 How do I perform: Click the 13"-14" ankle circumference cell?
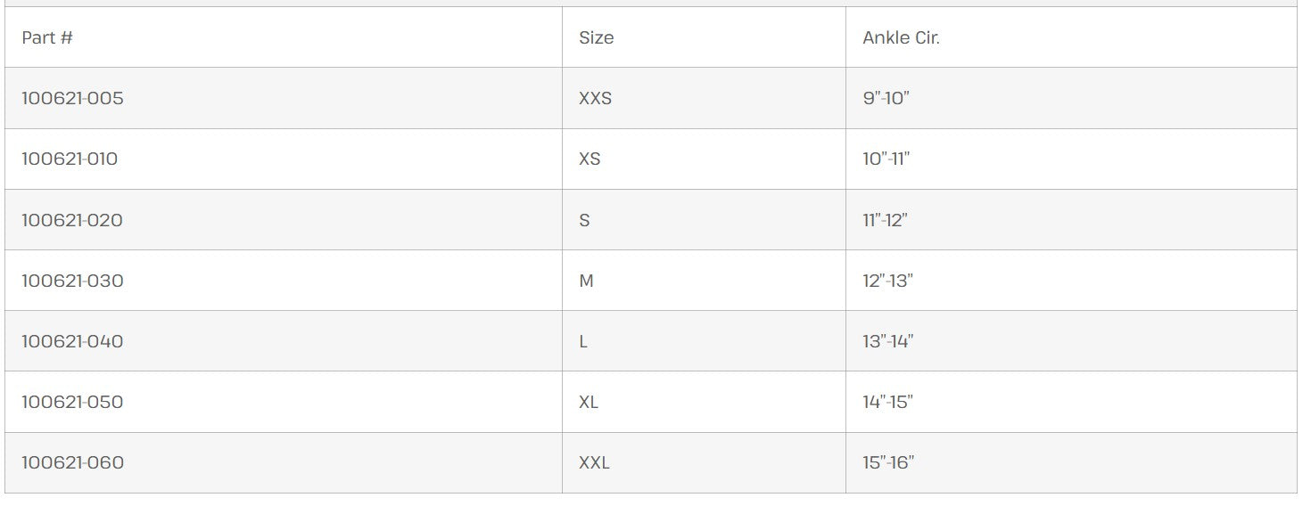point(887,341)
